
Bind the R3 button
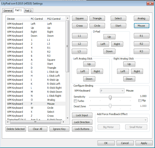click(141, 51)
